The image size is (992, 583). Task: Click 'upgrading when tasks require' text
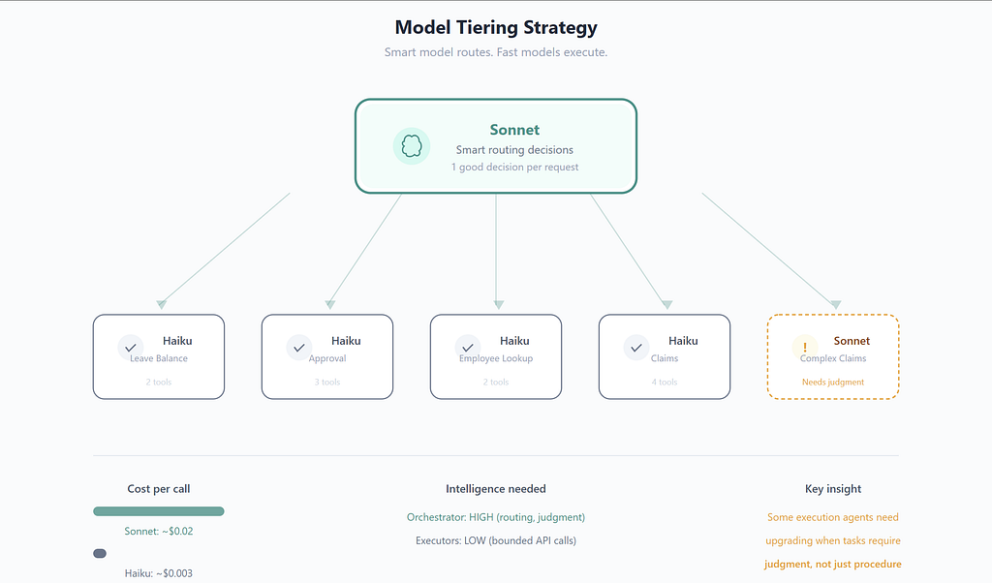(833, 540)
